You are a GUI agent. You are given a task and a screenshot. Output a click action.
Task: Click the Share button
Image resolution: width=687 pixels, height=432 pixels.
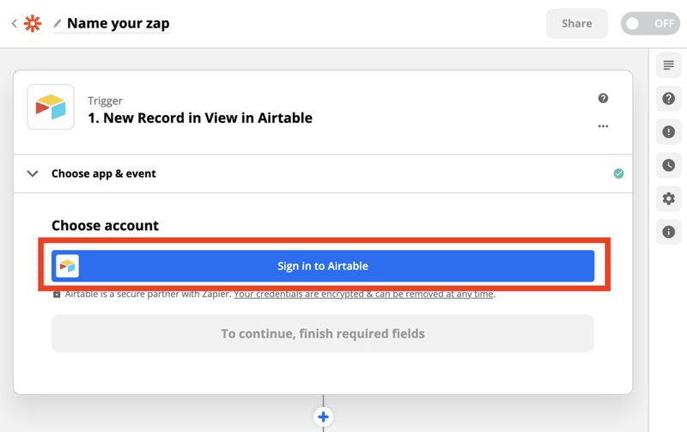click(x=576, y=23)
